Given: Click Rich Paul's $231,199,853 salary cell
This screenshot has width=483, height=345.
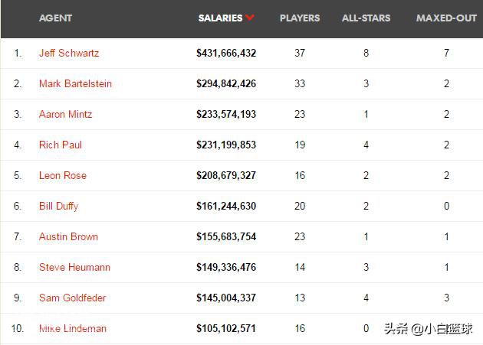Looking at the screenshot, I should point(226,145).
